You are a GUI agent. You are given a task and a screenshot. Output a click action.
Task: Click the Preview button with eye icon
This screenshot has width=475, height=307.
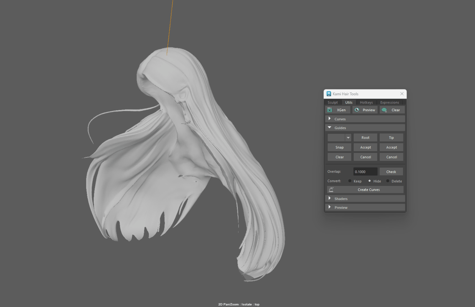[x=365, y=110]
